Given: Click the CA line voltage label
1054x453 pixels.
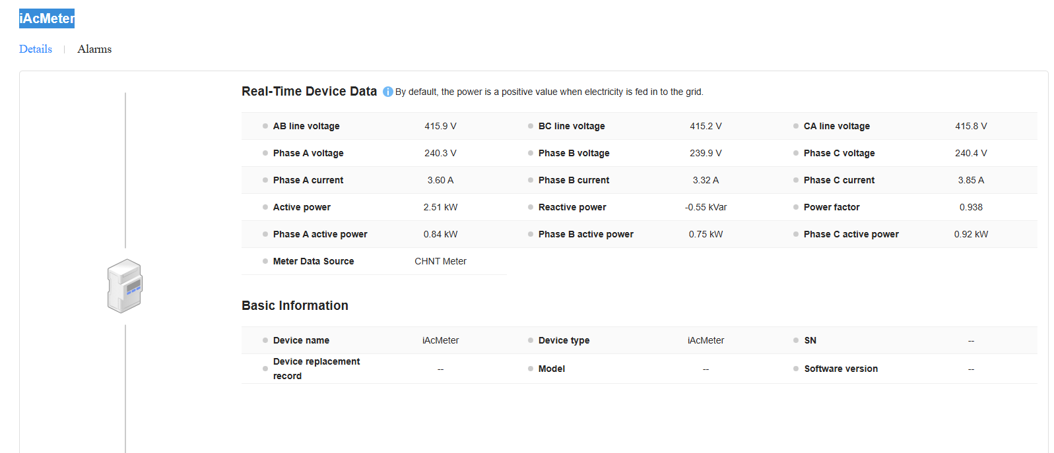Looking at the screenshot, I should [836, 126].
